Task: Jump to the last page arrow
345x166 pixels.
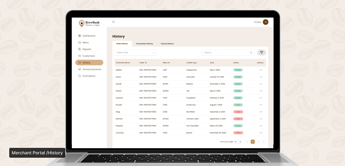Action: (264, 142)
